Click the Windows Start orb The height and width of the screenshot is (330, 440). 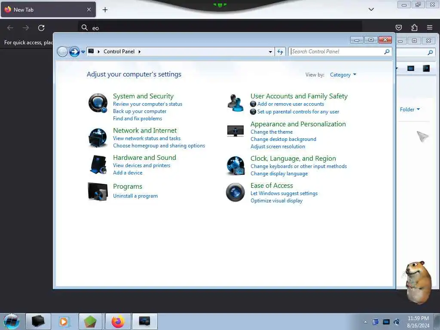(x=12, y=321)
